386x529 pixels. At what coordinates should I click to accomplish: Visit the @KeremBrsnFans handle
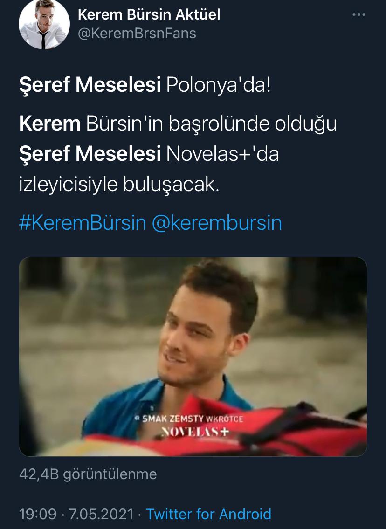[137, 34]
